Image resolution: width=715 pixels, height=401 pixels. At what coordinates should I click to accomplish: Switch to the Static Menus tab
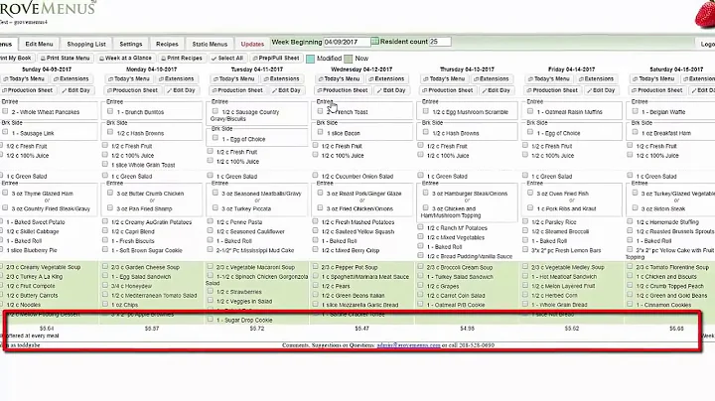[x=210, y=45]
